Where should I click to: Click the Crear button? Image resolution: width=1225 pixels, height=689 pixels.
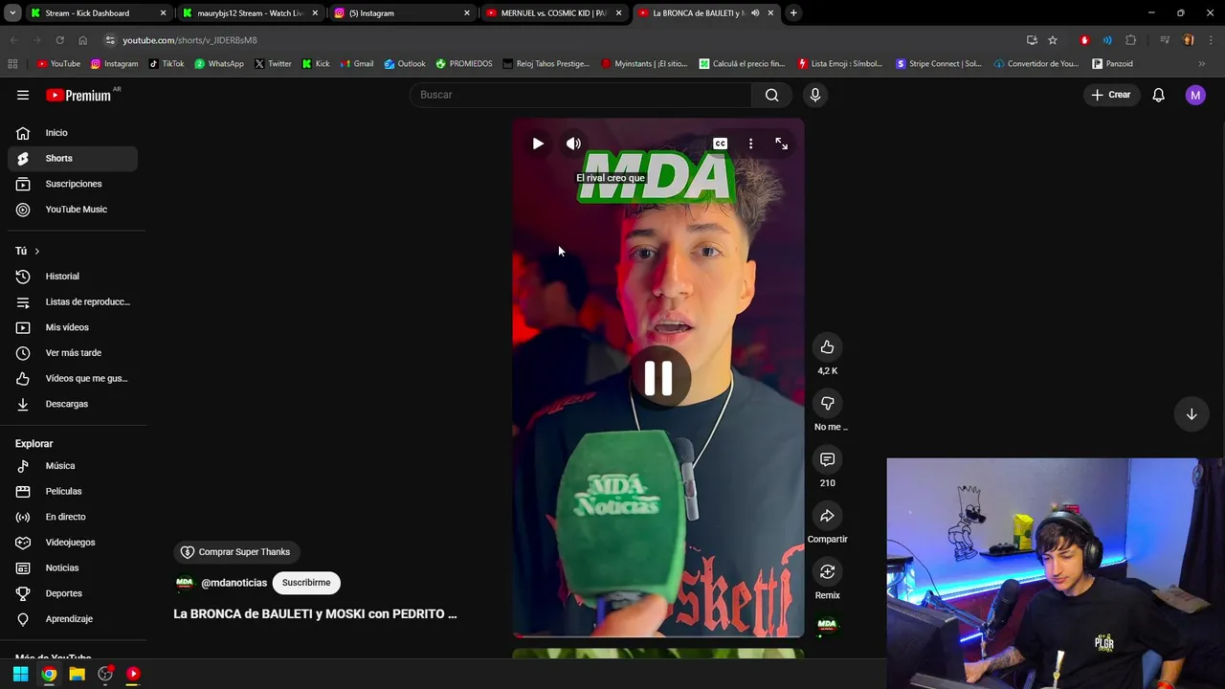tap(1110, 95)
